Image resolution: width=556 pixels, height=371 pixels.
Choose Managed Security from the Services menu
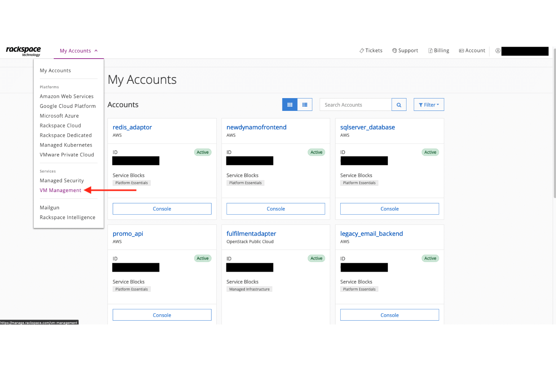(x=62, y=180)
